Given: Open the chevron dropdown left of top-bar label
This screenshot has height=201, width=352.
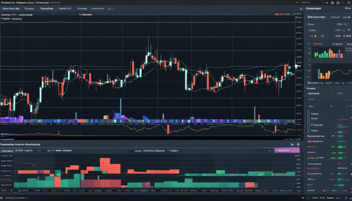Looking at the screenshot, I should (297, 3).
